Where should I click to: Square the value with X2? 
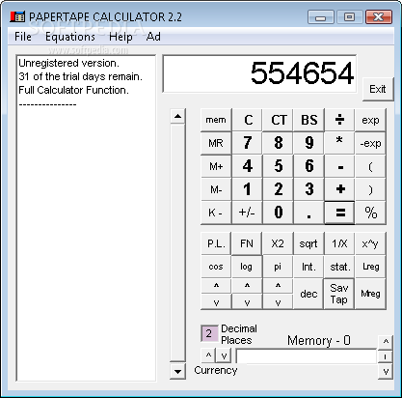[x=278, y=243]
